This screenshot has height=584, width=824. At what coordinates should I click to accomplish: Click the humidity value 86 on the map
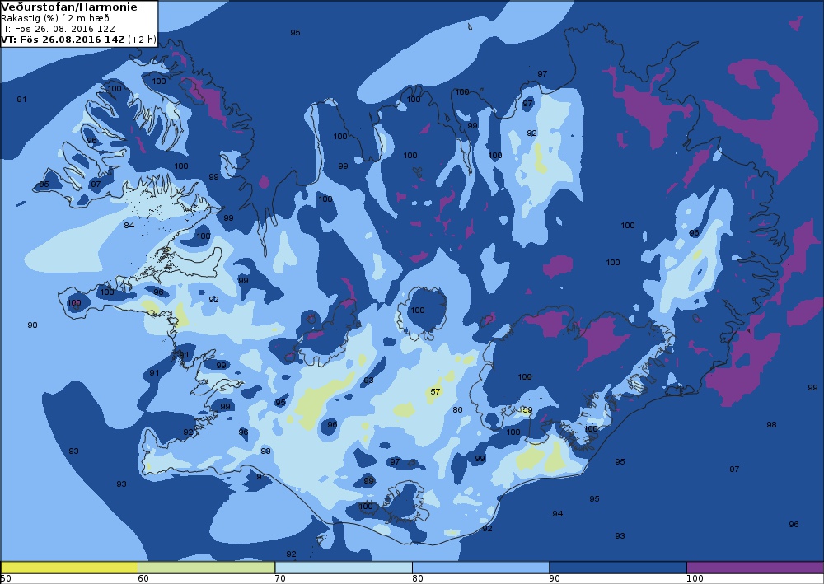pyautogui.click(x=457, y=409)
